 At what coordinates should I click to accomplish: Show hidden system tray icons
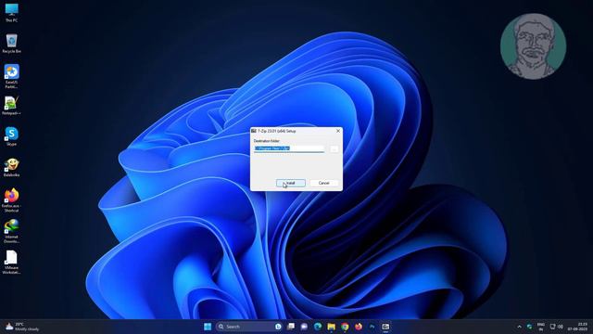point(519,327)
